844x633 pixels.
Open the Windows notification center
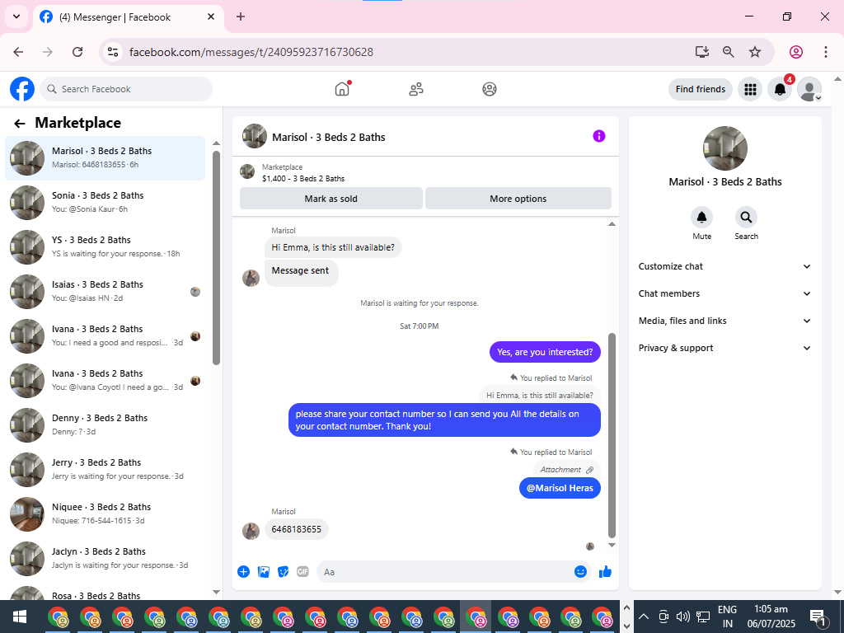(x=817, y=617)
